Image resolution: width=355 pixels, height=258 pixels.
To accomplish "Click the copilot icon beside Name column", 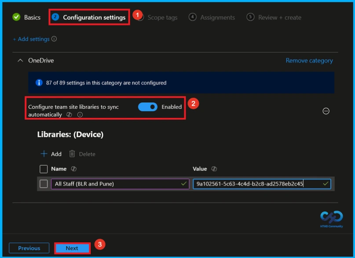I will pyautogui.click(x=73, y=169).
